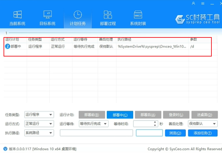Click the 正常运行 cell in task row
The height and width of the screenshot is (153, 222).
[x=58, y=46]
